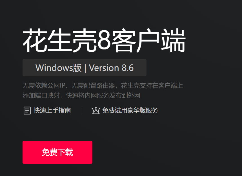Click the crown icon for 豪华版 trial
242x176 pixels.
coord(96,110)
